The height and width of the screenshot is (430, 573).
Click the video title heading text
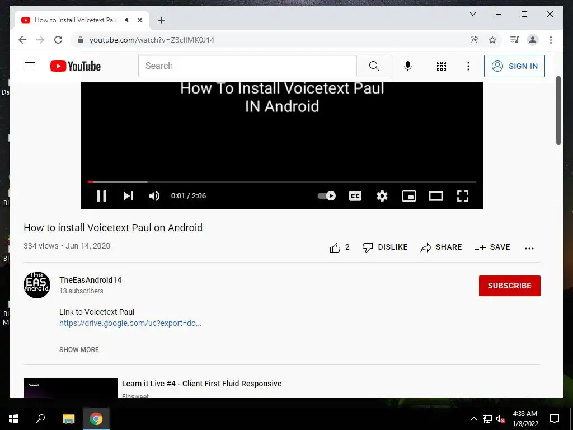pos(113,228)
